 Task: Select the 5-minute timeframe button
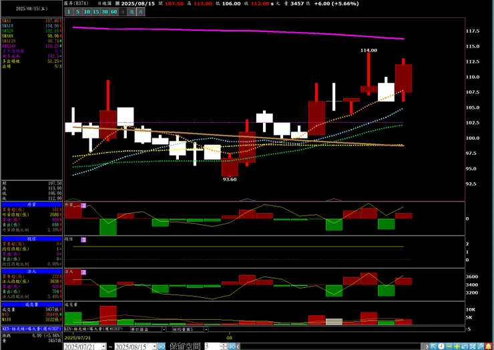pyautogui.click(x=77, y=12)
